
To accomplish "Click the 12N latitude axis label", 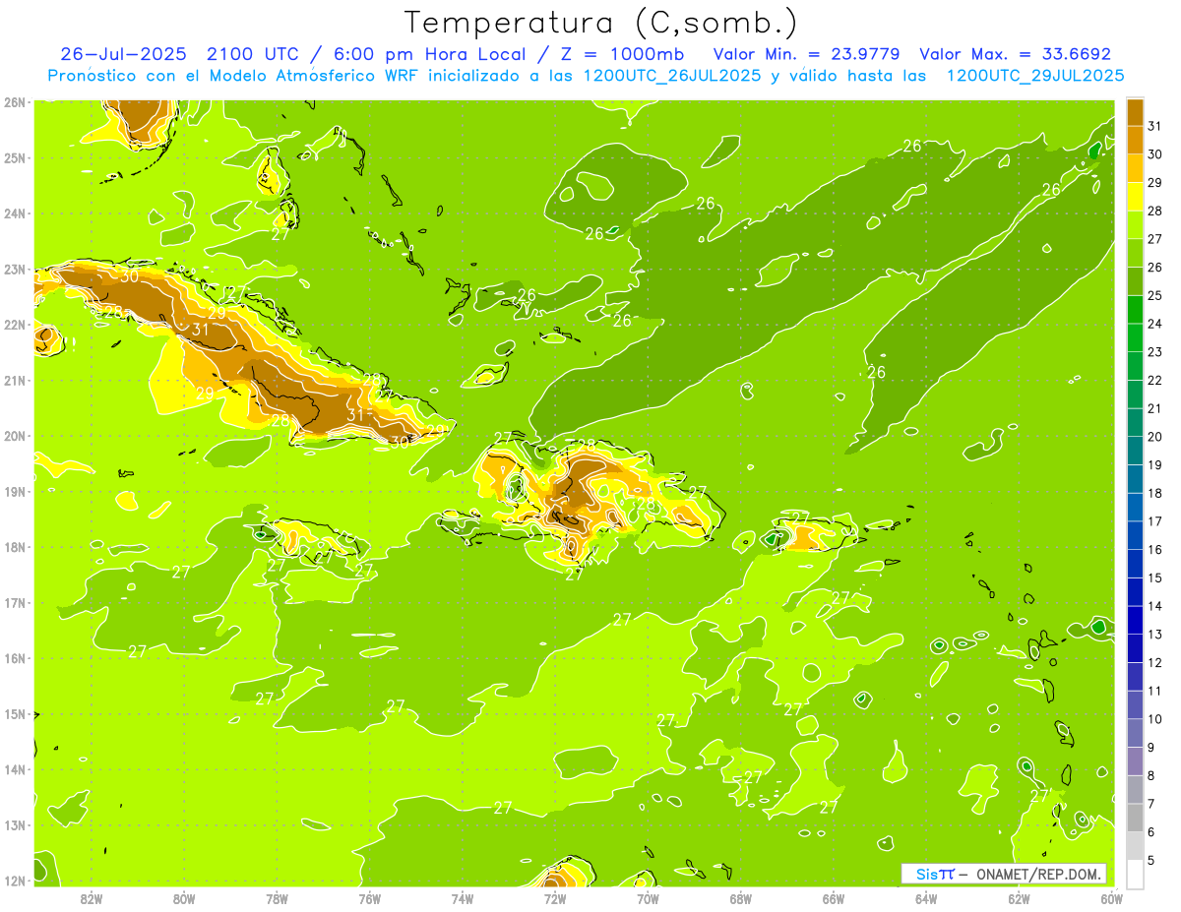I will [15, 881].
